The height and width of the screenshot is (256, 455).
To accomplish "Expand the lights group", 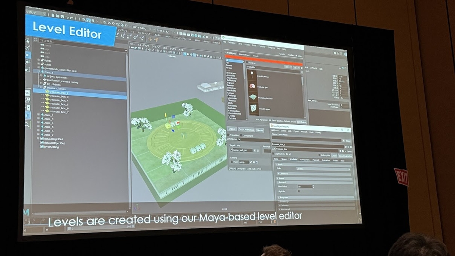I will pyautogui.click(x=38, y=60).
